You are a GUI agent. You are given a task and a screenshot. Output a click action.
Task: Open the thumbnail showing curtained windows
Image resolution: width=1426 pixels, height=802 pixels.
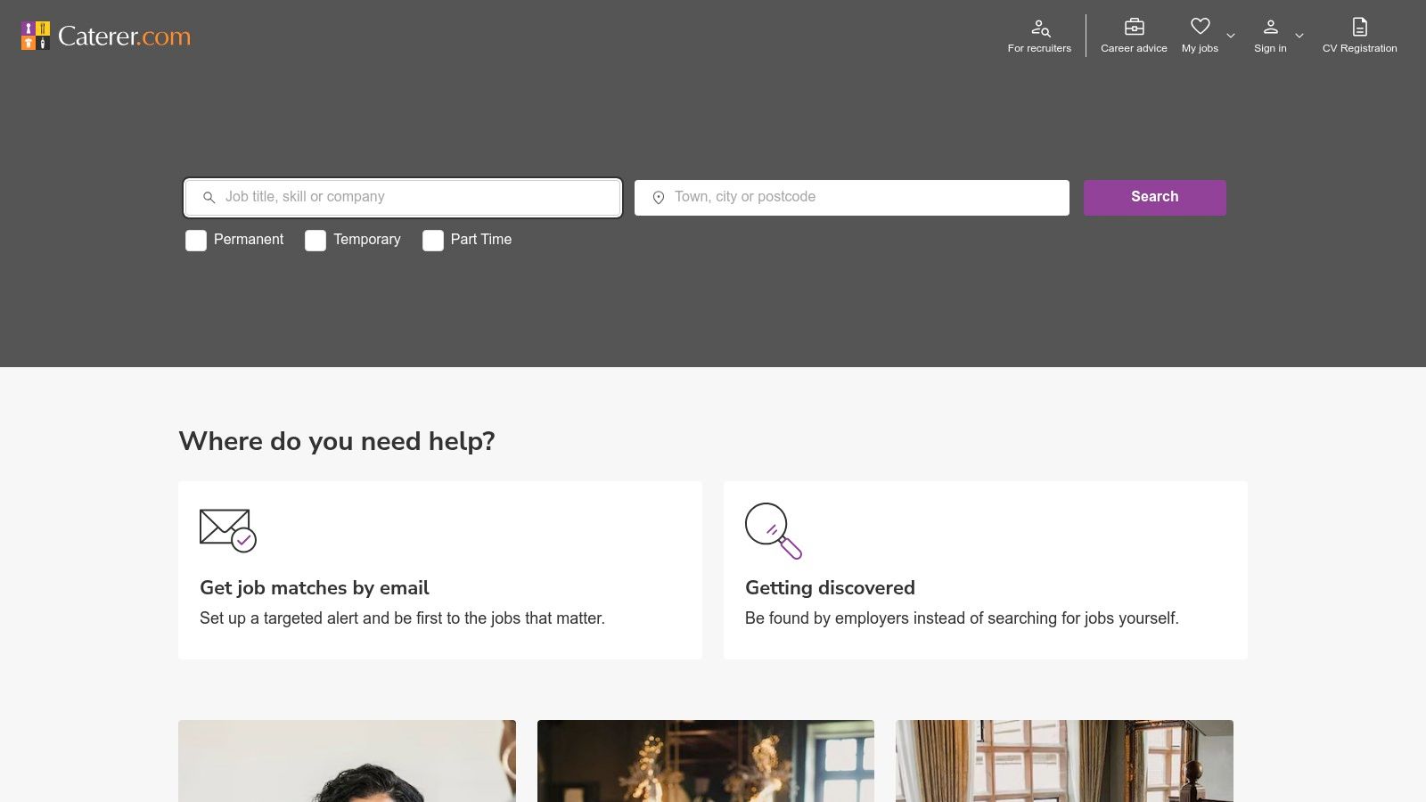tap(1064, 761)
